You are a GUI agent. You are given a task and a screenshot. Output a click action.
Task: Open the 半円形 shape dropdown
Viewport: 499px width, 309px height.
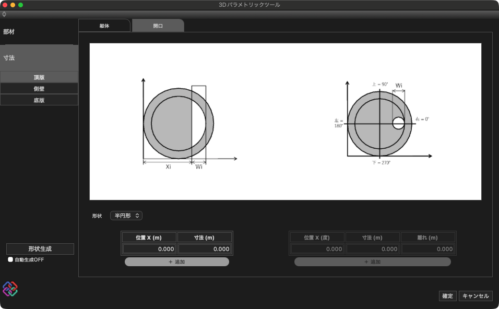coord(126,216)
